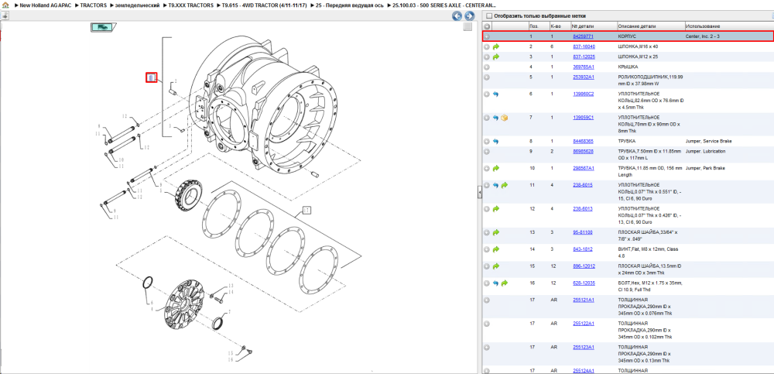Click the 'Поз.' column header
This screenshot has height=374, width=774.
[534, 26]
